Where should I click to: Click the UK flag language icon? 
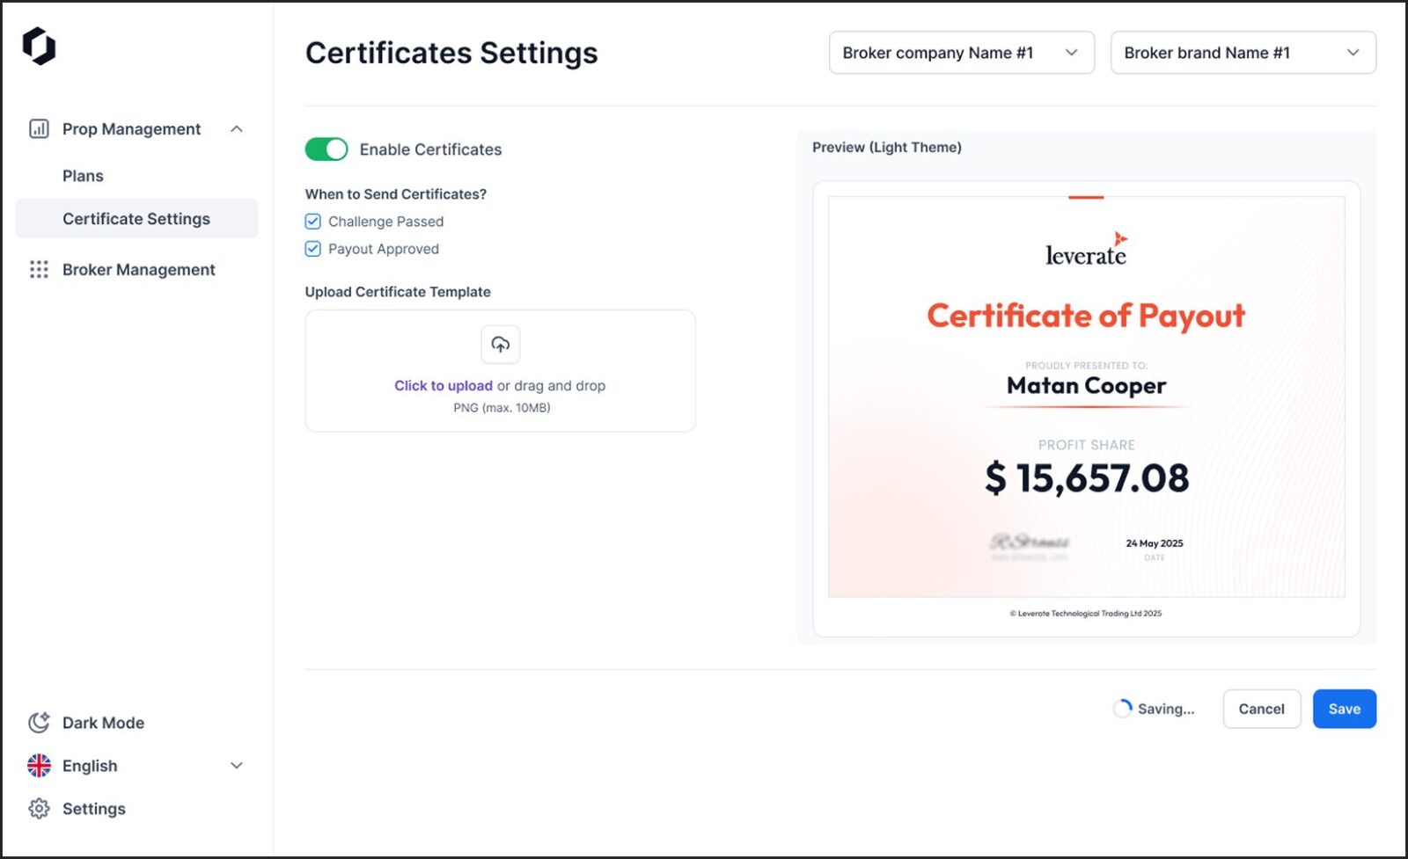pos(39,766)
